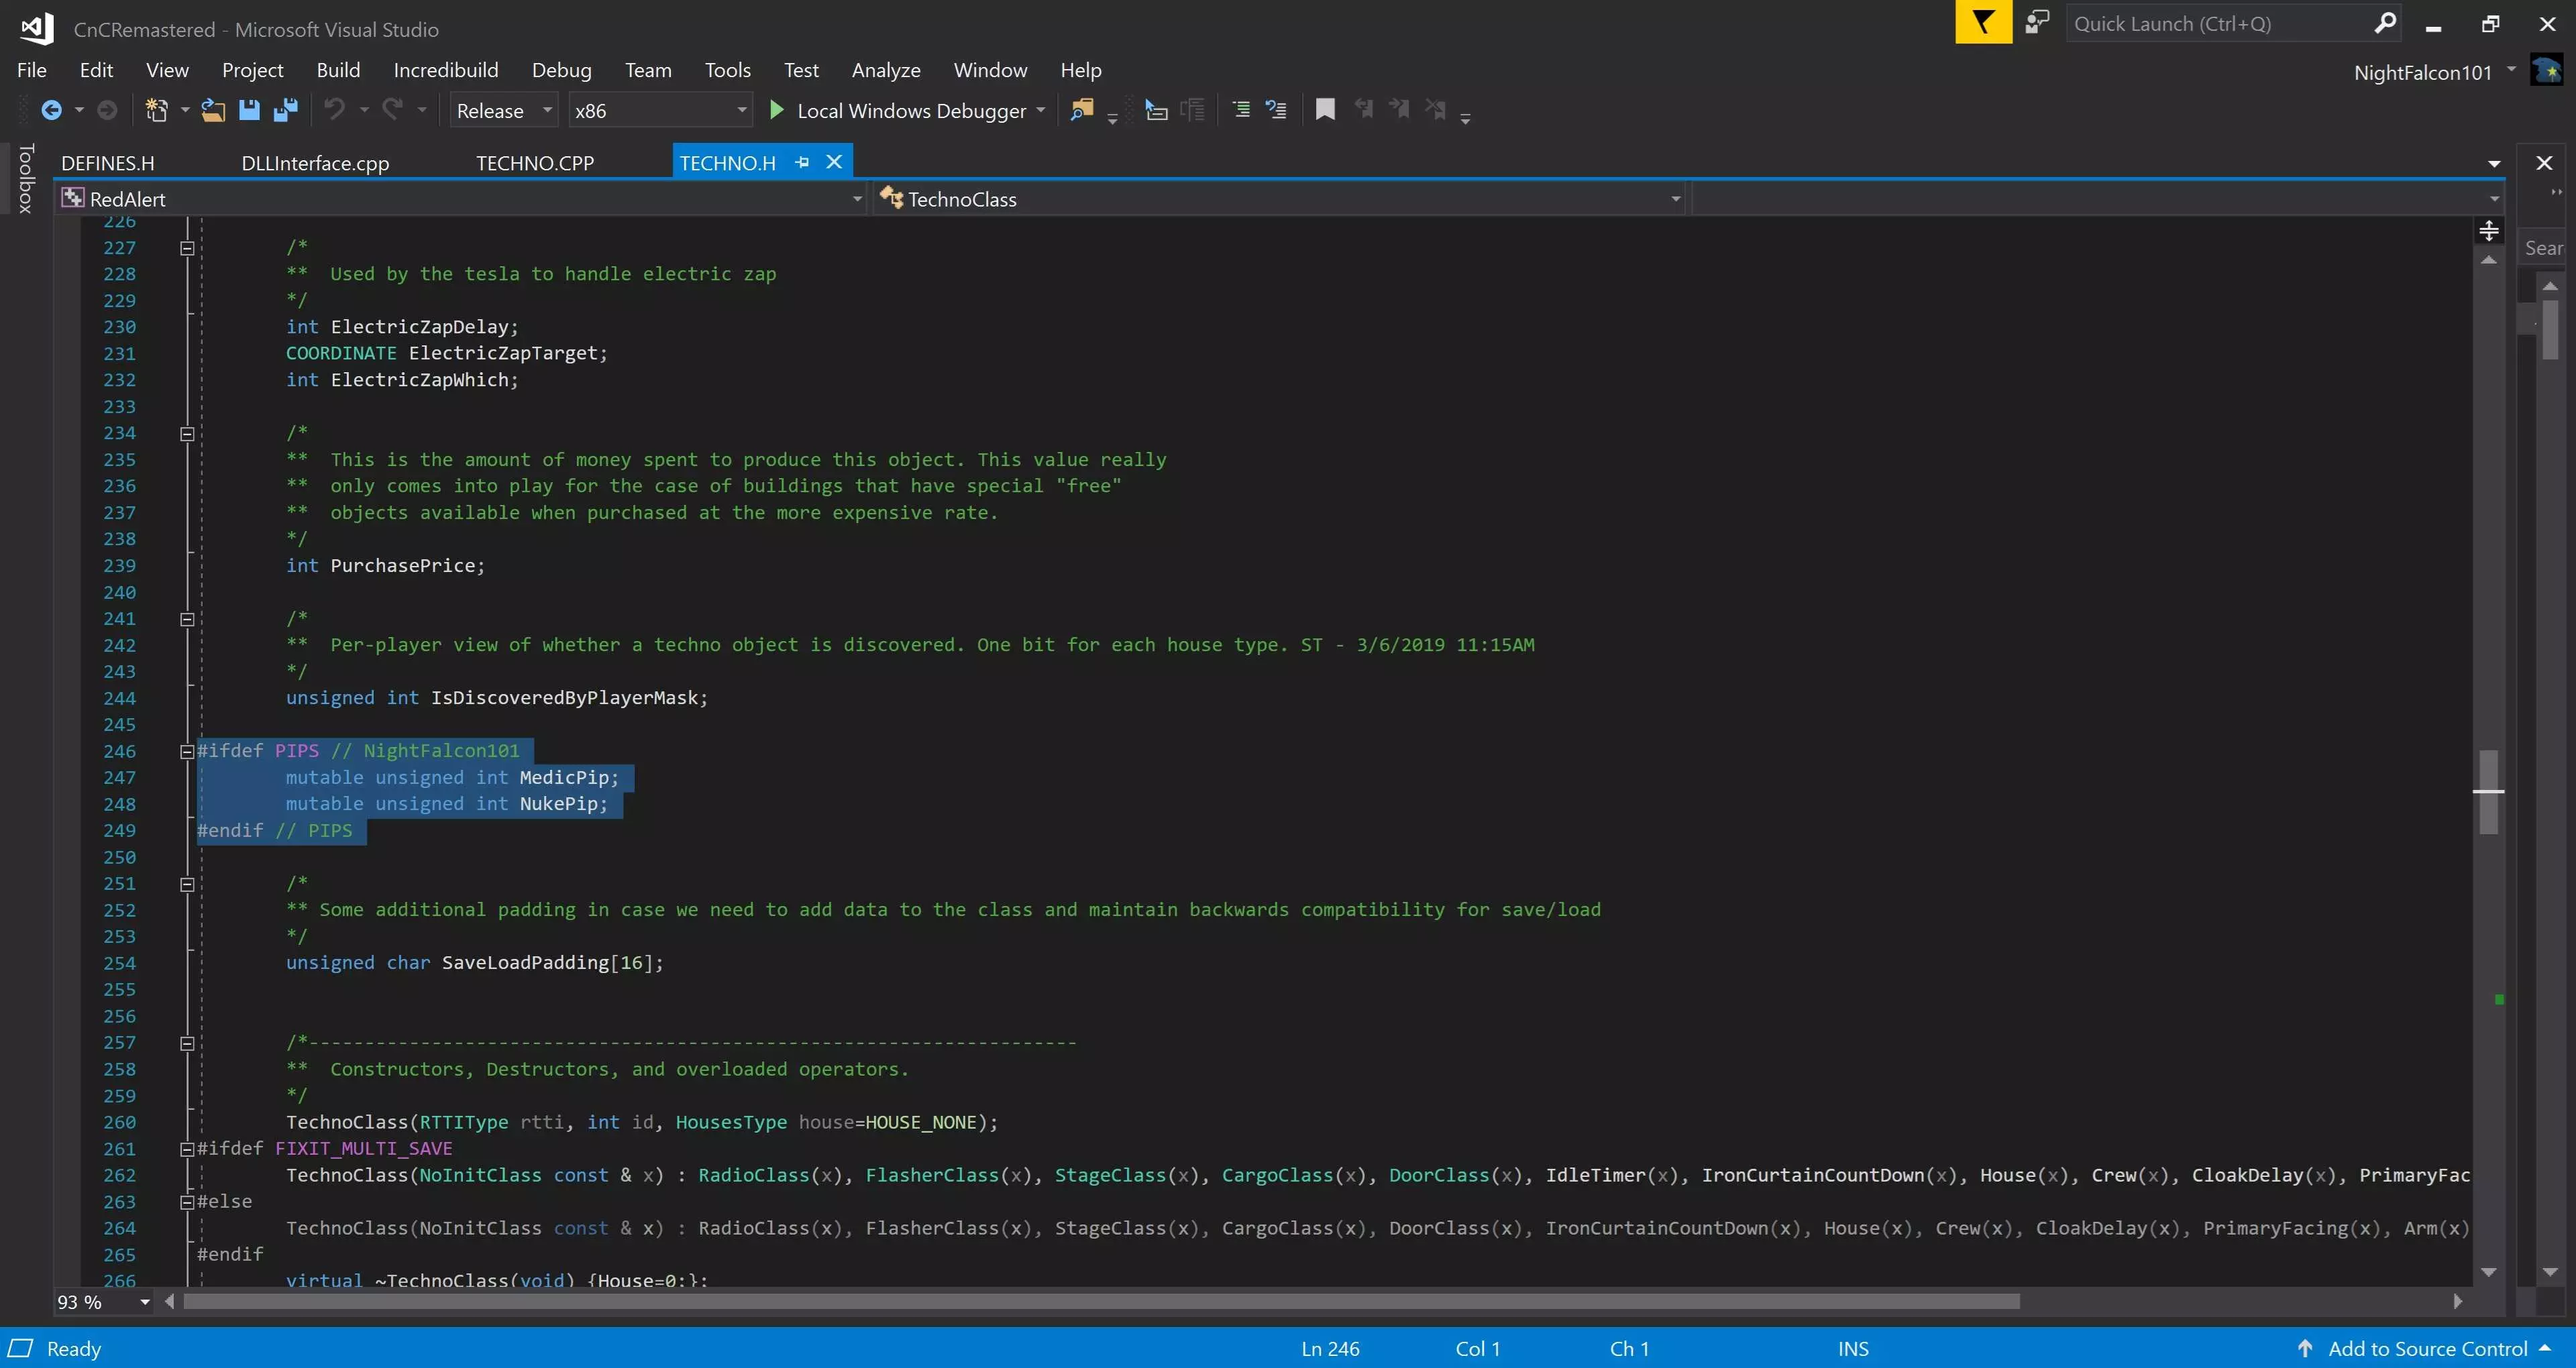Expand the TechnoClass scope dropdown
Screen dimensions: 2576x1368
[1675, 199]
